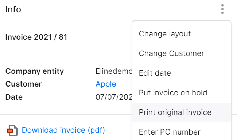Click the Company entity field label
The width and height of the screenshot is (237, 140).
pyautogui.click(x=35, y=71)
